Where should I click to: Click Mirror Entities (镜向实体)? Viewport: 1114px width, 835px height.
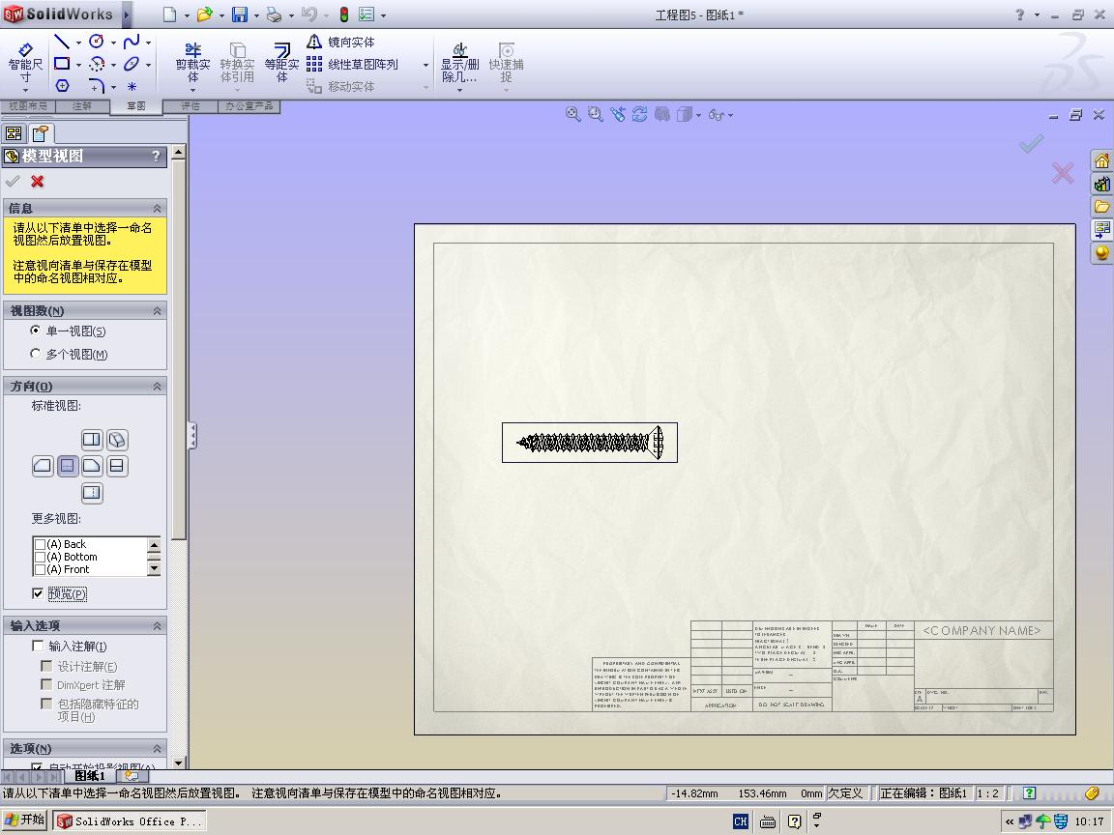click(341, 42)
